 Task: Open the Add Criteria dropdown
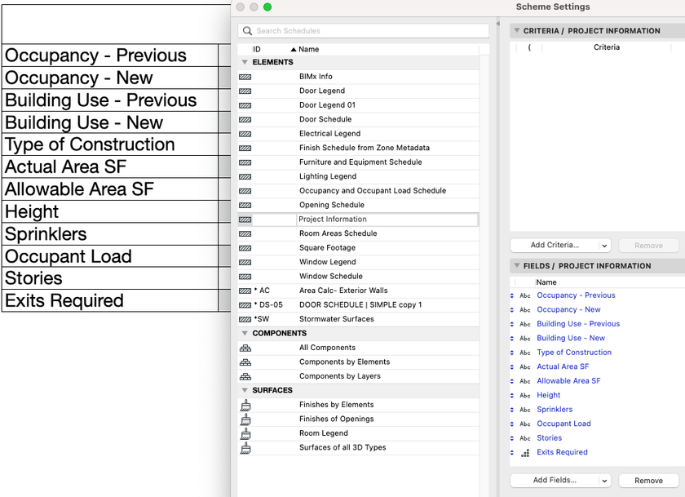coord(560,245)
